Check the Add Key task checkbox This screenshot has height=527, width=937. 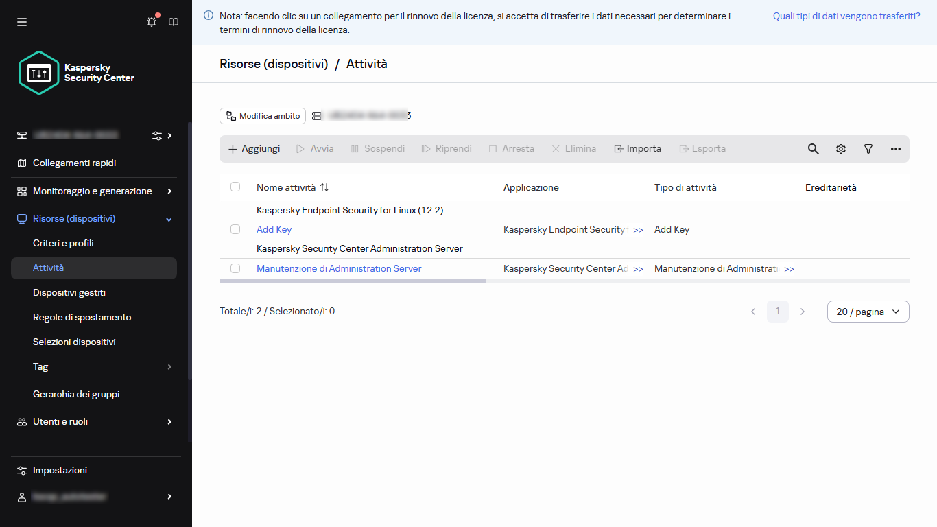point(235,229)
